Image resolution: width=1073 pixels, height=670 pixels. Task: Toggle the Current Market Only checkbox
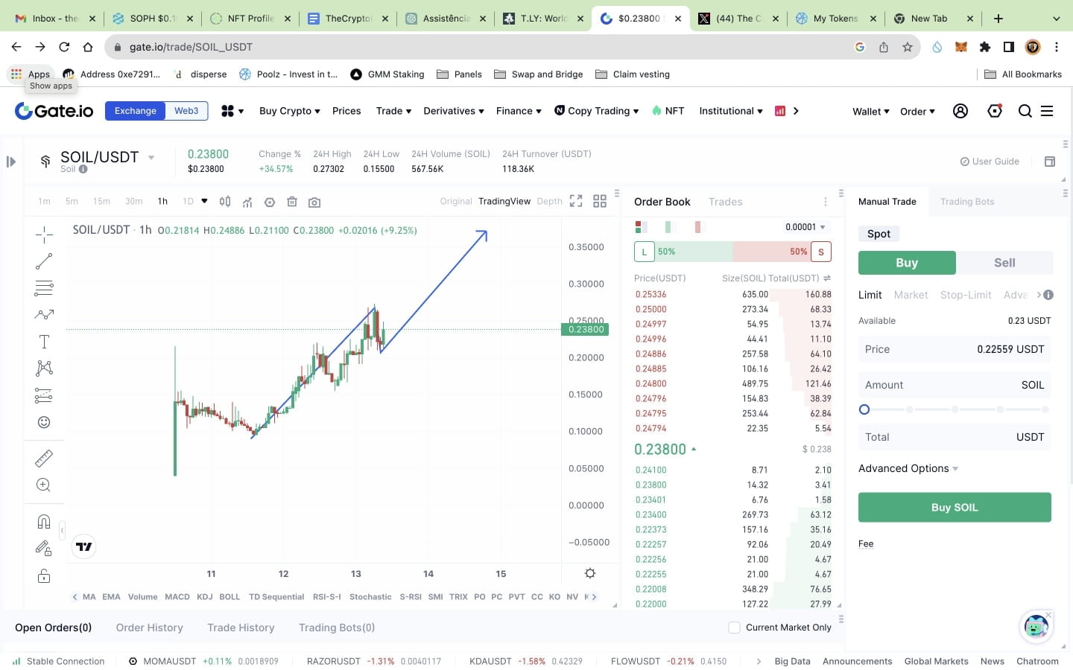coord(734,628)
